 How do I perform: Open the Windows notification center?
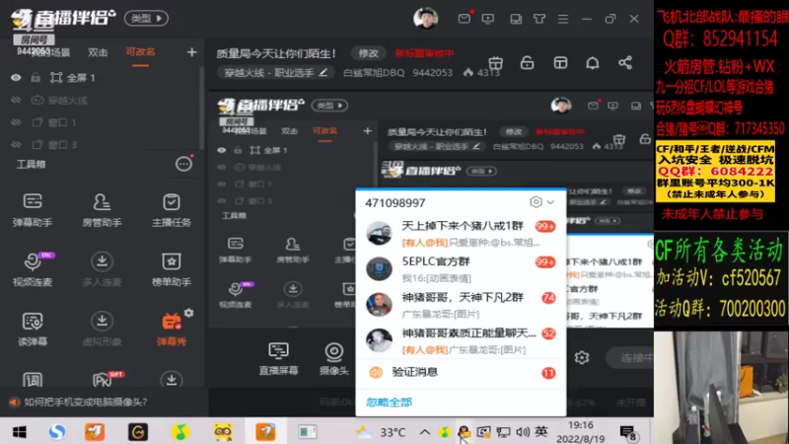pos(628,432)
